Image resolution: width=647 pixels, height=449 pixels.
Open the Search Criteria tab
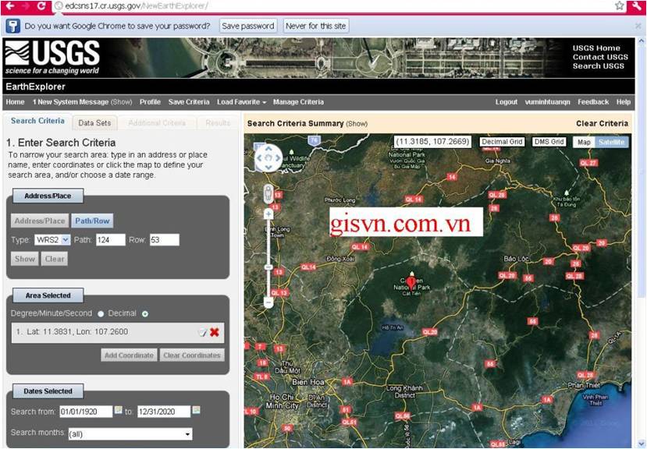[x=37, y=122]
